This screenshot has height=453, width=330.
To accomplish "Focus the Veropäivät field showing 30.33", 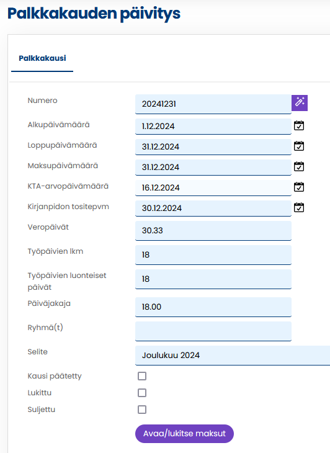I will click(x=213, y=231).
